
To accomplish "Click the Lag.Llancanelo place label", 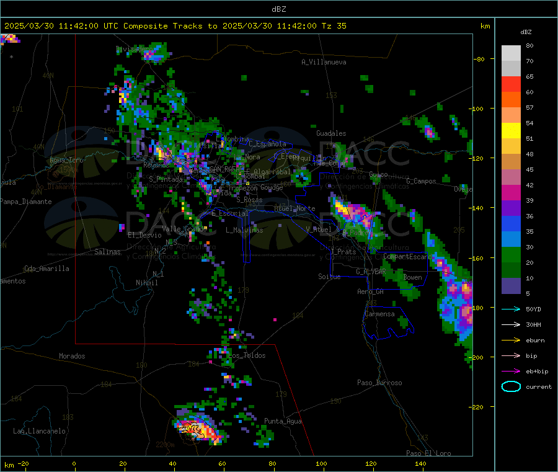I will [40, 432].
